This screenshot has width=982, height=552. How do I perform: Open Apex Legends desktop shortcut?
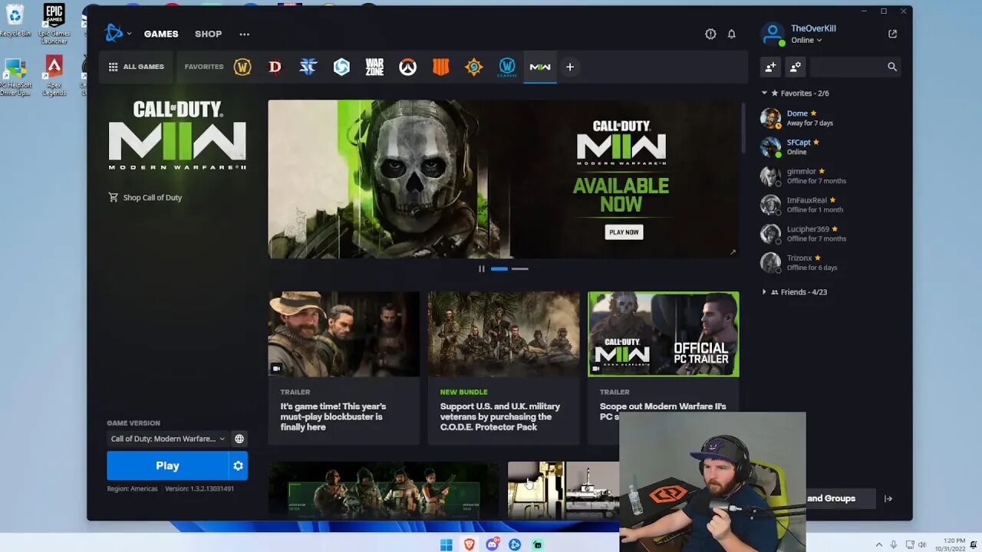click(54, 76)
